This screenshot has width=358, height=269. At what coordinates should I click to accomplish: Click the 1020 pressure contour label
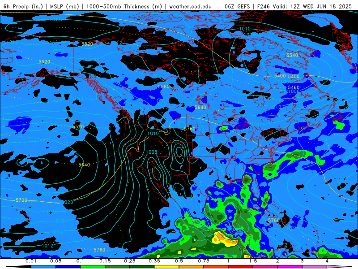pyautogui.click(x=68, y=202)
